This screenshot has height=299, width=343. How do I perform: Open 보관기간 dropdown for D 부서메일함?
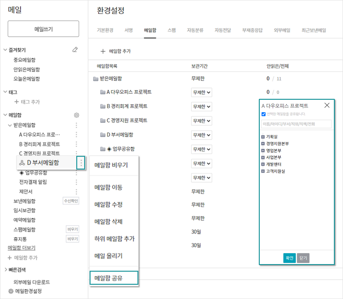(202, 135)
